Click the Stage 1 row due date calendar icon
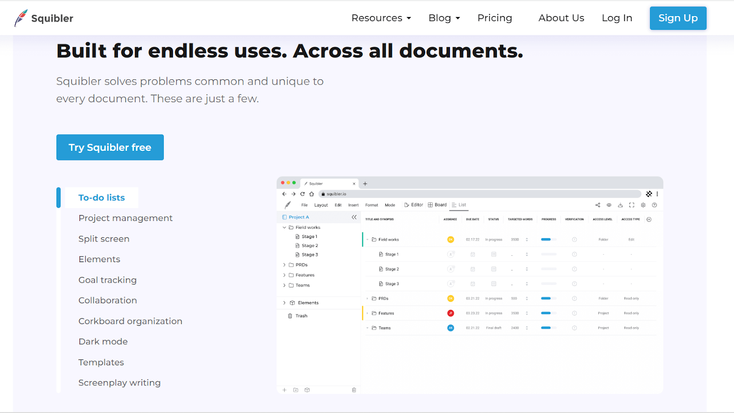Viewport: 734px width, 413px height. [473, 254]
